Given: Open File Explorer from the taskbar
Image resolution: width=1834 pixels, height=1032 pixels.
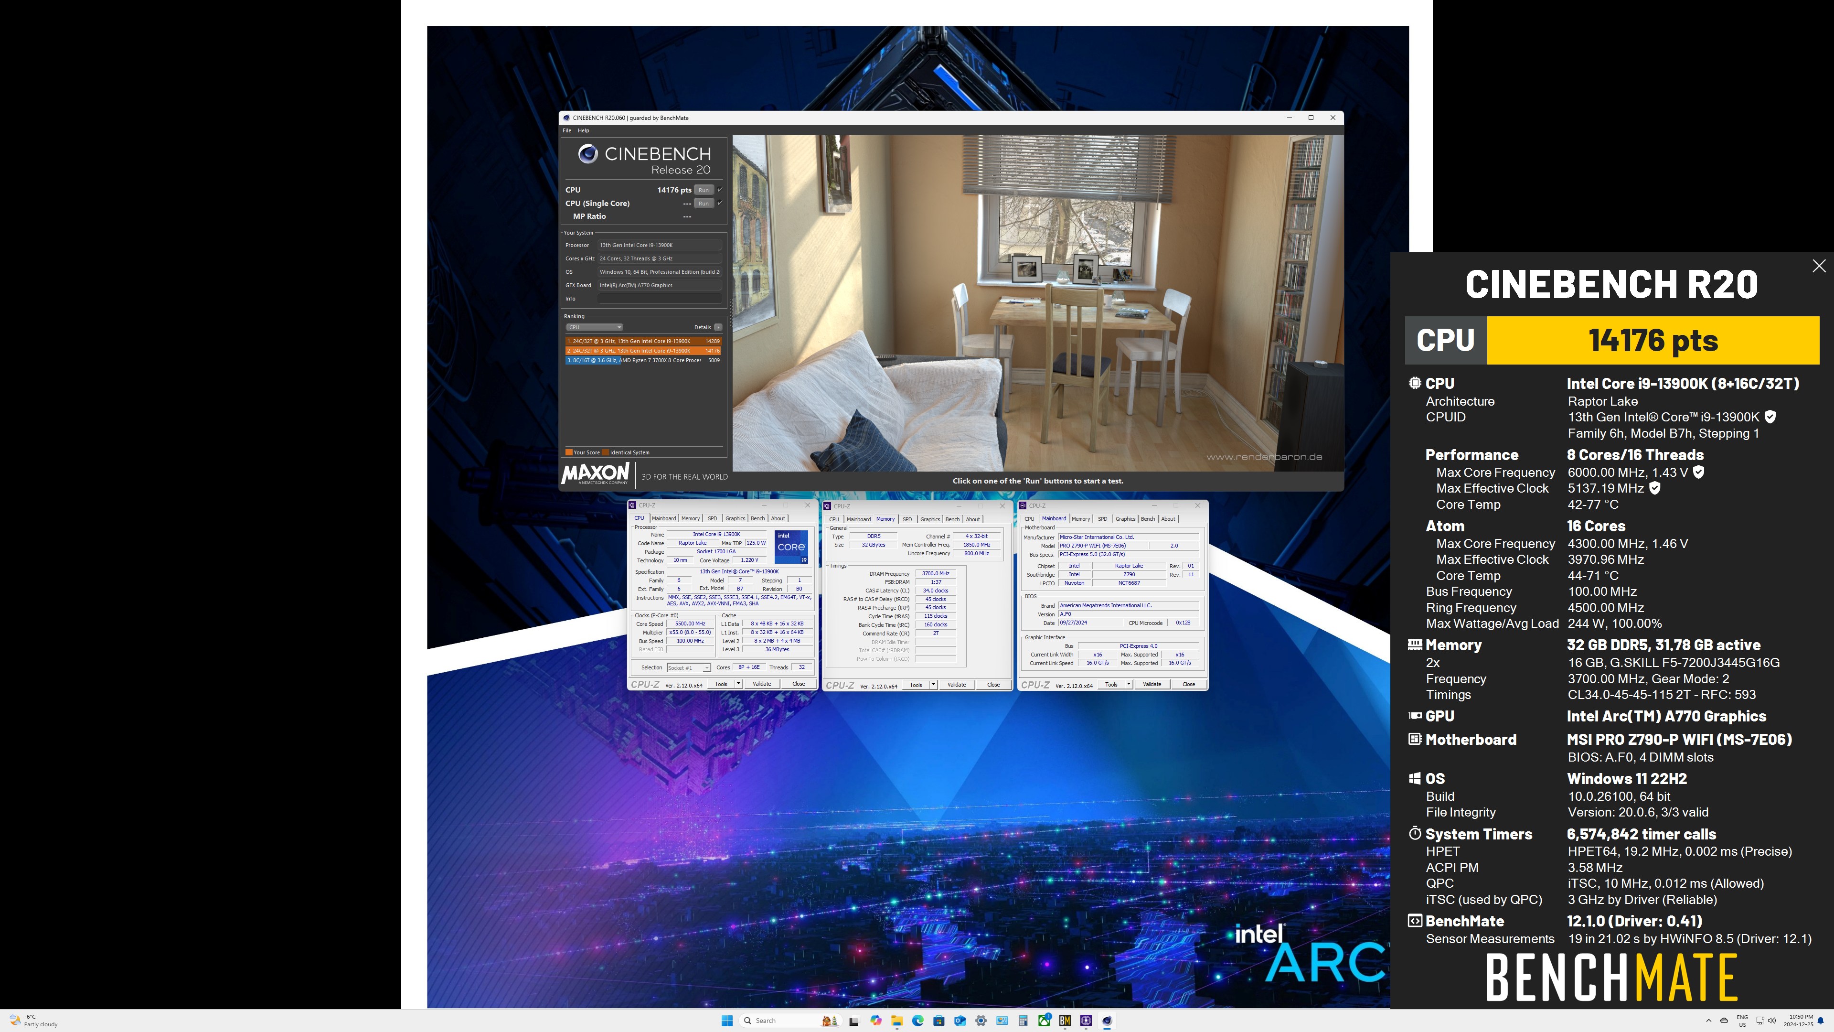Looking at the screenshot, I should (897, 1021).
